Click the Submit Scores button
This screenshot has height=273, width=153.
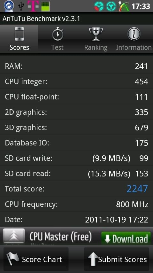pyautogui.click(x=117, y=259)
